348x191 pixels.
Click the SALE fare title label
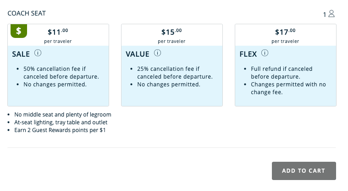coord(21,54)
